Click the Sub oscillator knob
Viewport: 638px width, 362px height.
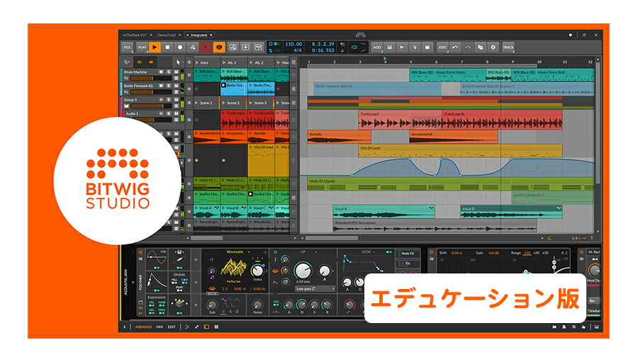(x=212, y=305)
